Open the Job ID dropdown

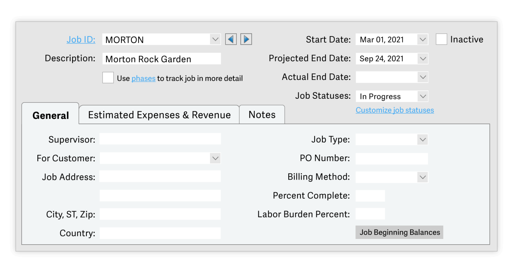[215, 39]
